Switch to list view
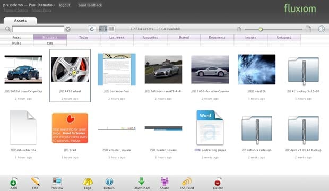329x191 pixels. (x=111, y=29)
